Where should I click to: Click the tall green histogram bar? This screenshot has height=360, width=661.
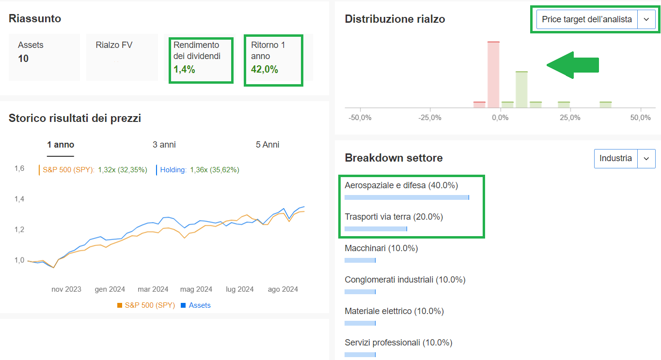(521, 90)
